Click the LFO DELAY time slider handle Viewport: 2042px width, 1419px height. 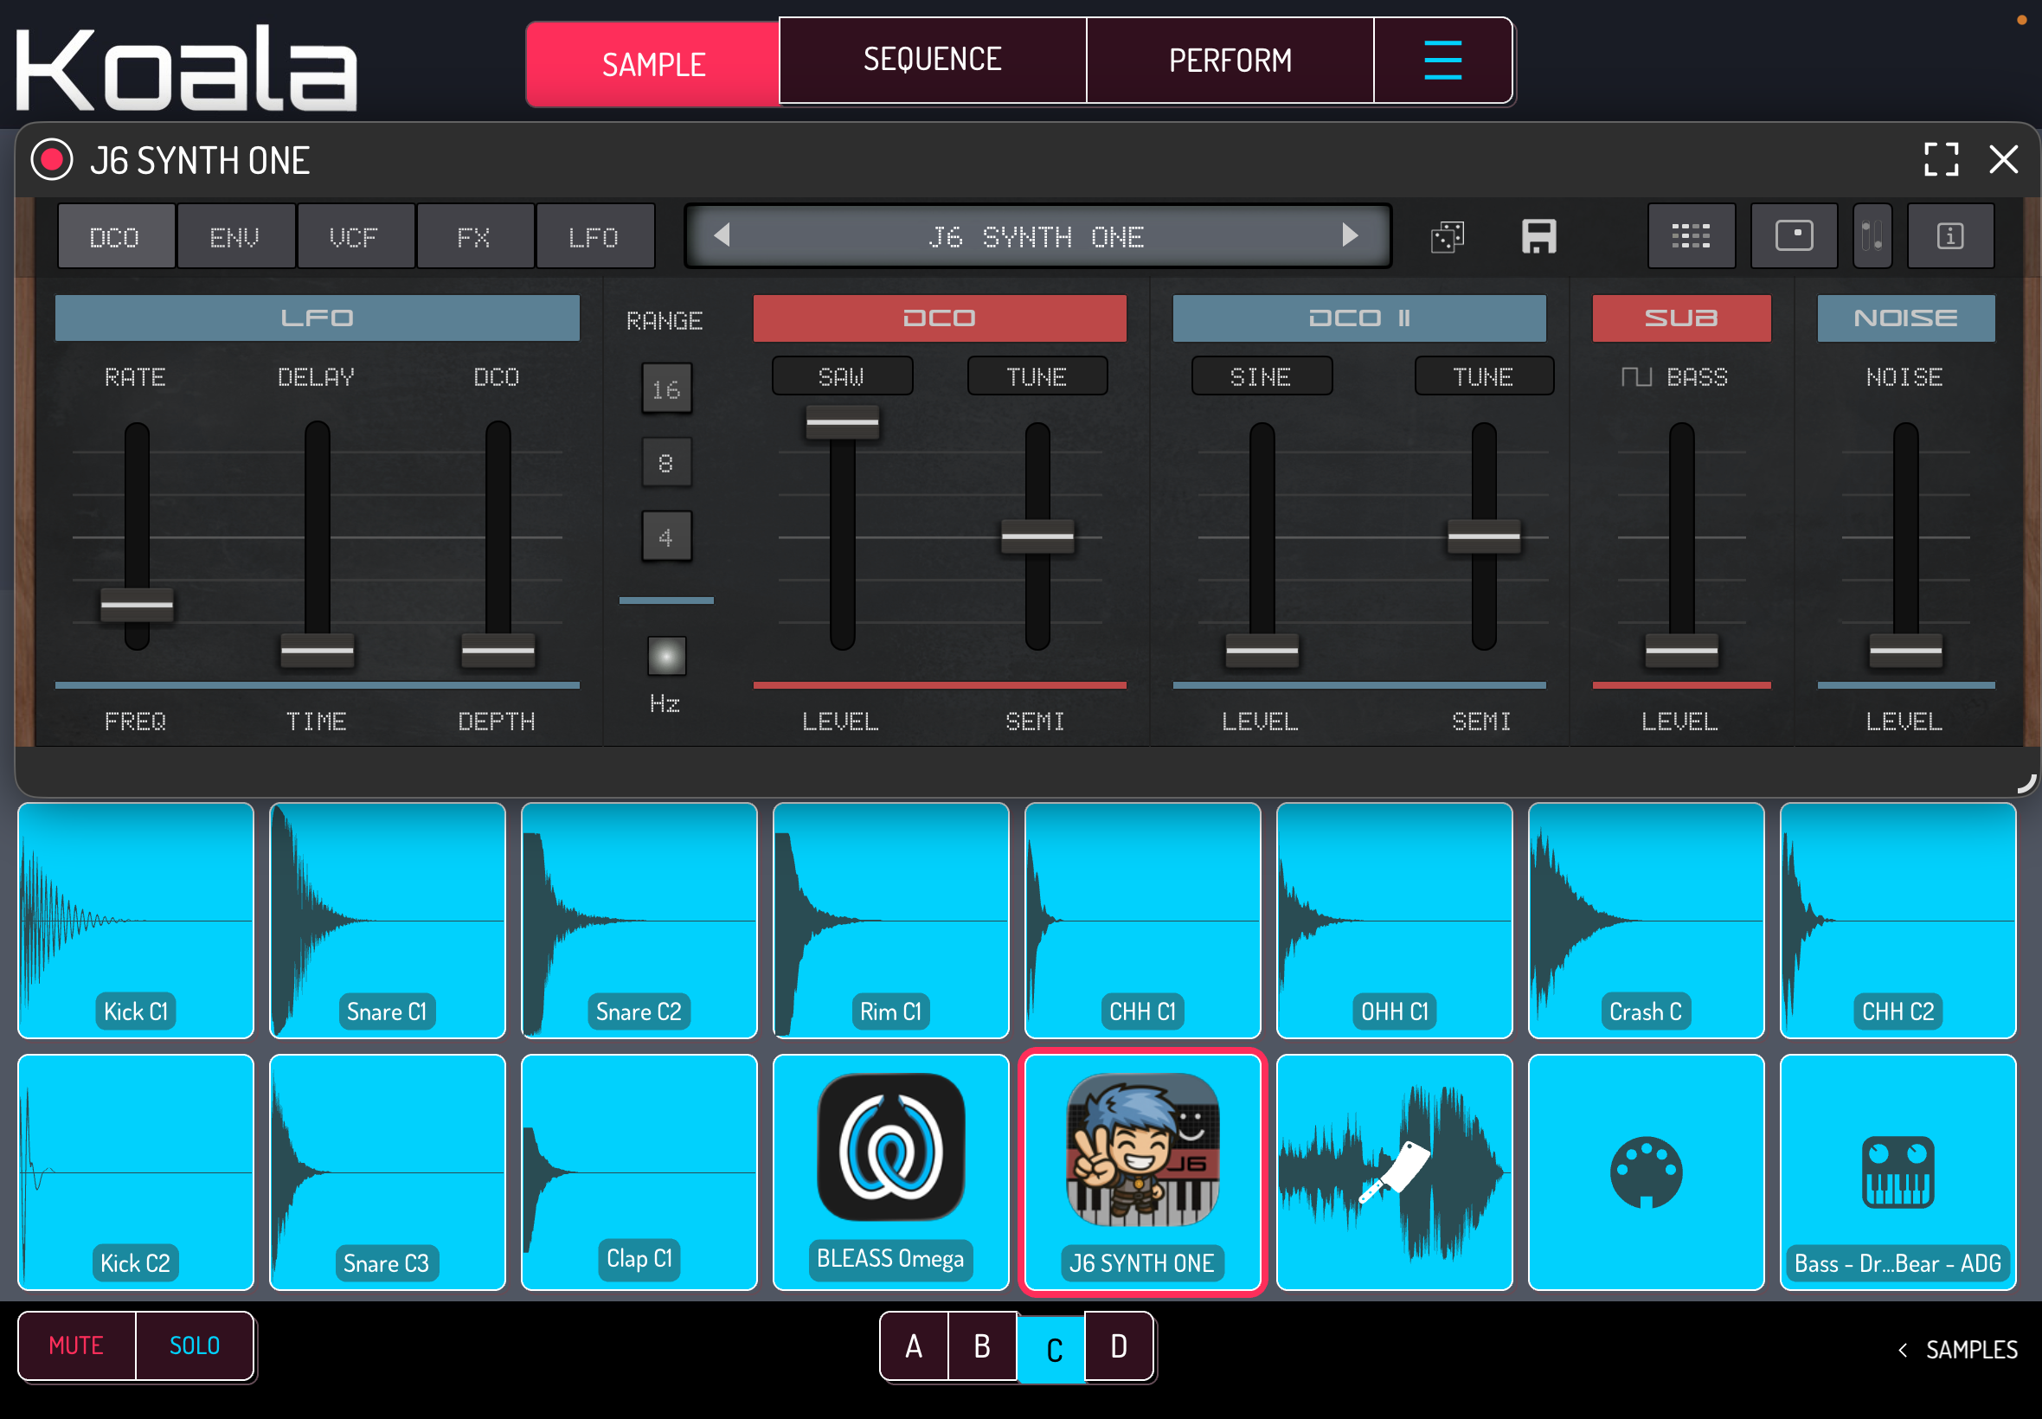(318, 651)
